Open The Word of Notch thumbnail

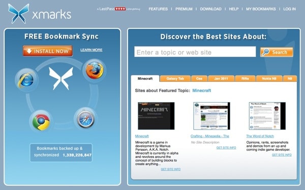pyautogui.click(x=267, y=116)
